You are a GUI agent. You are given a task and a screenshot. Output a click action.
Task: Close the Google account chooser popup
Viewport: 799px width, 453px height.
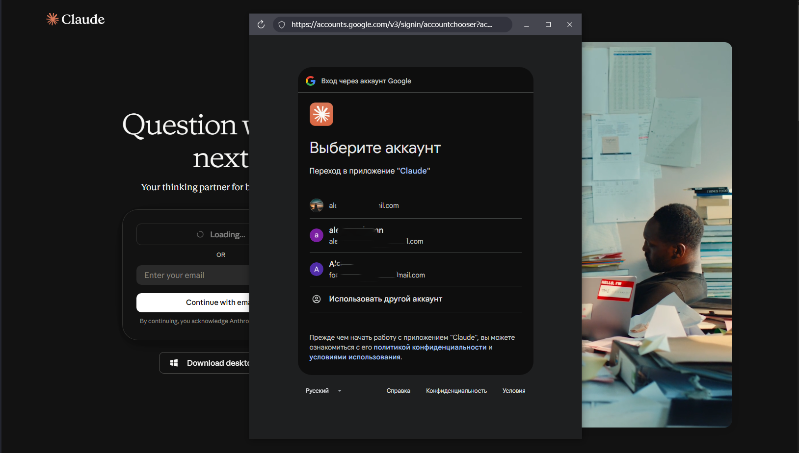[570, 25]
